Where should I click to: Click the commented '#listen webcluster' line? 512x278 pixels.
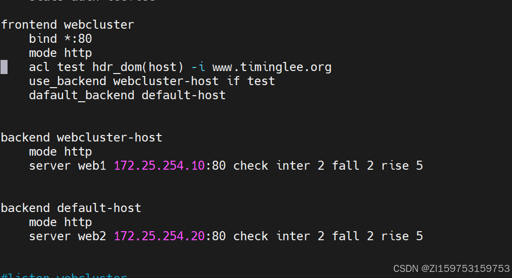pos(64,275)
